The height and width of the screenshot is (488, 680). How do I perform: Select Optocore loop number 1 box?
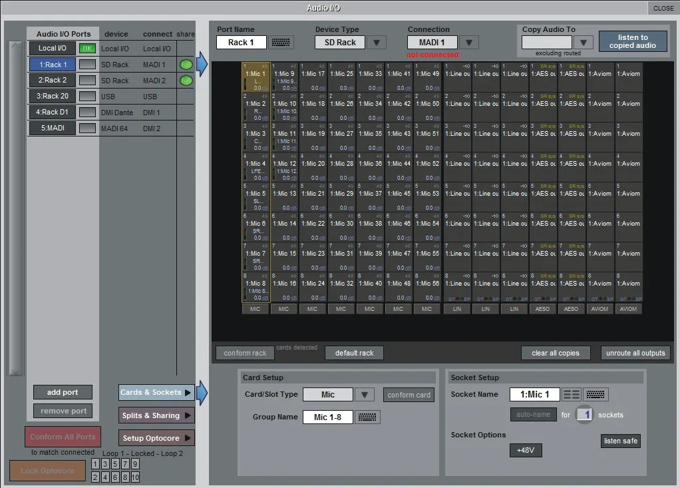click(95, 464)
